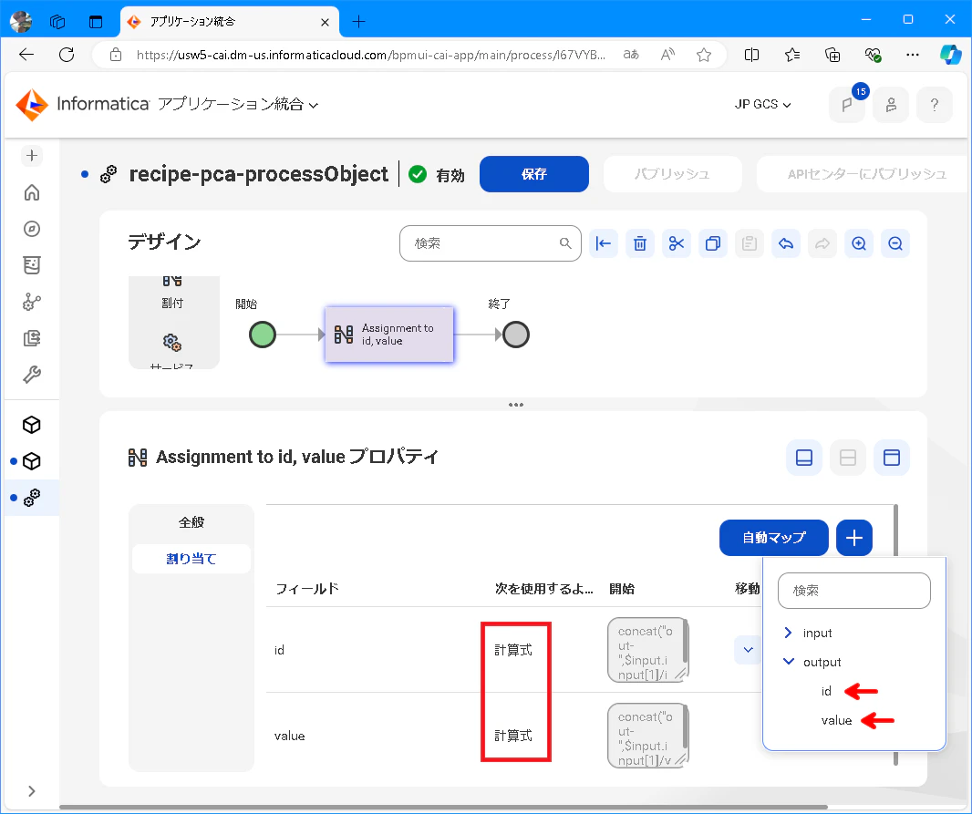972x814 pixels.
Task: Click the browser refresh button
Action: [x=67, y=55]
